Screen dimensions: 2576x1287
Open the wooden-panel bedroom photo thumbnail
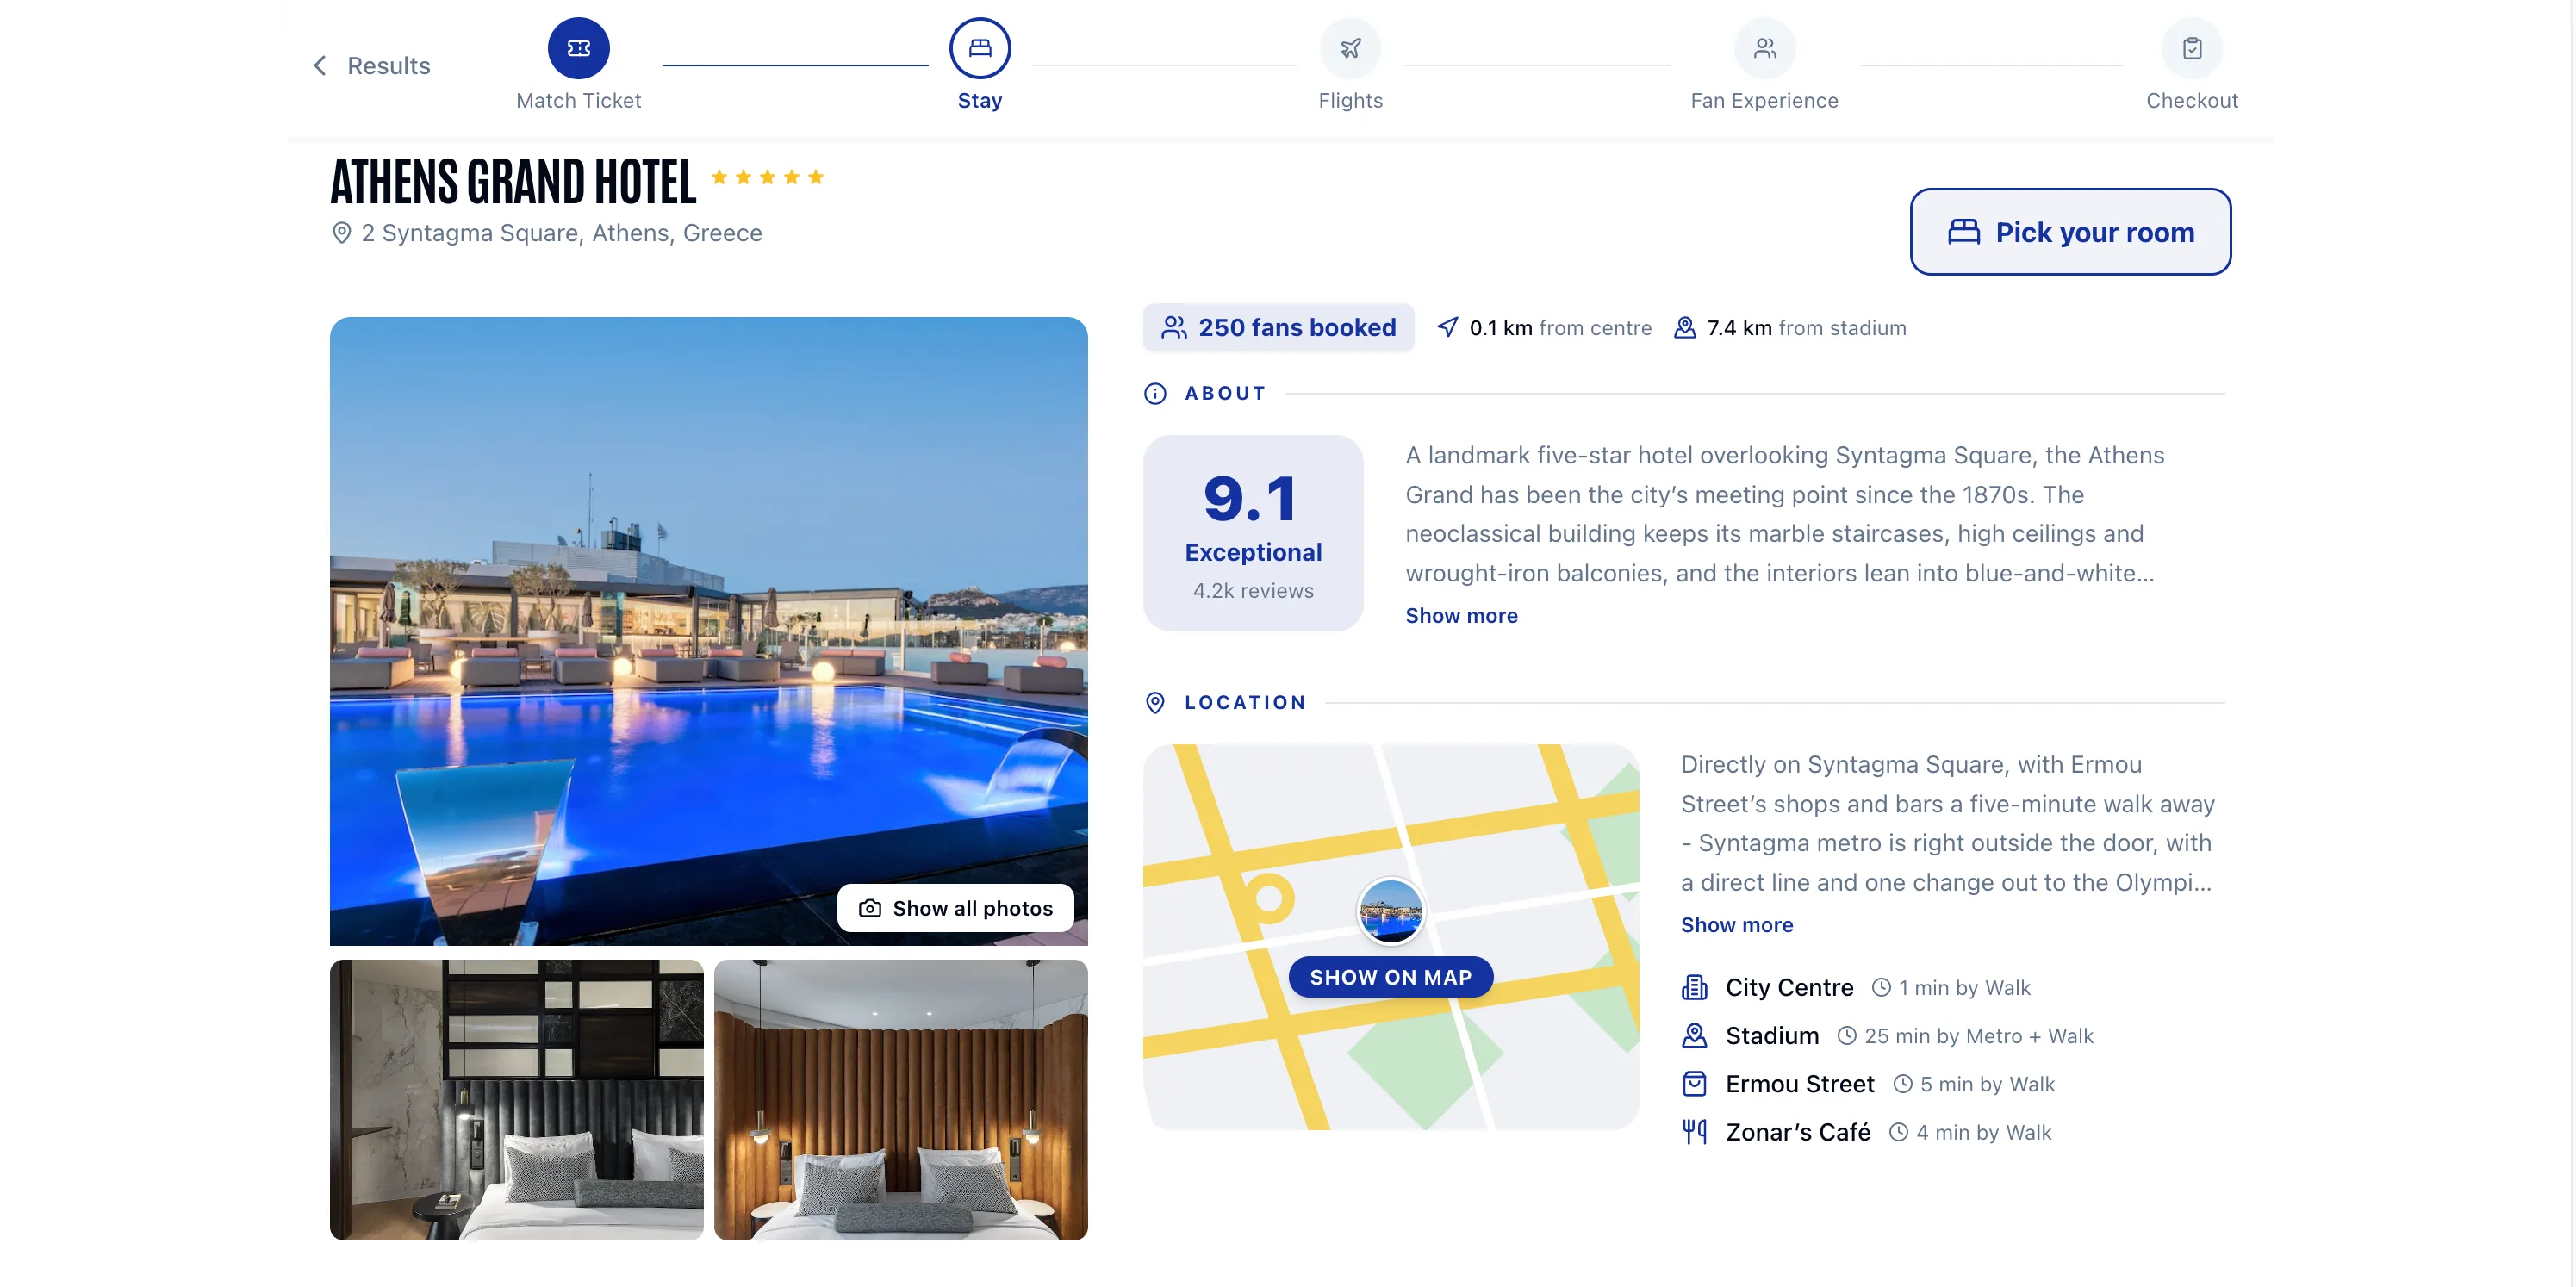tap(900, 1100)
